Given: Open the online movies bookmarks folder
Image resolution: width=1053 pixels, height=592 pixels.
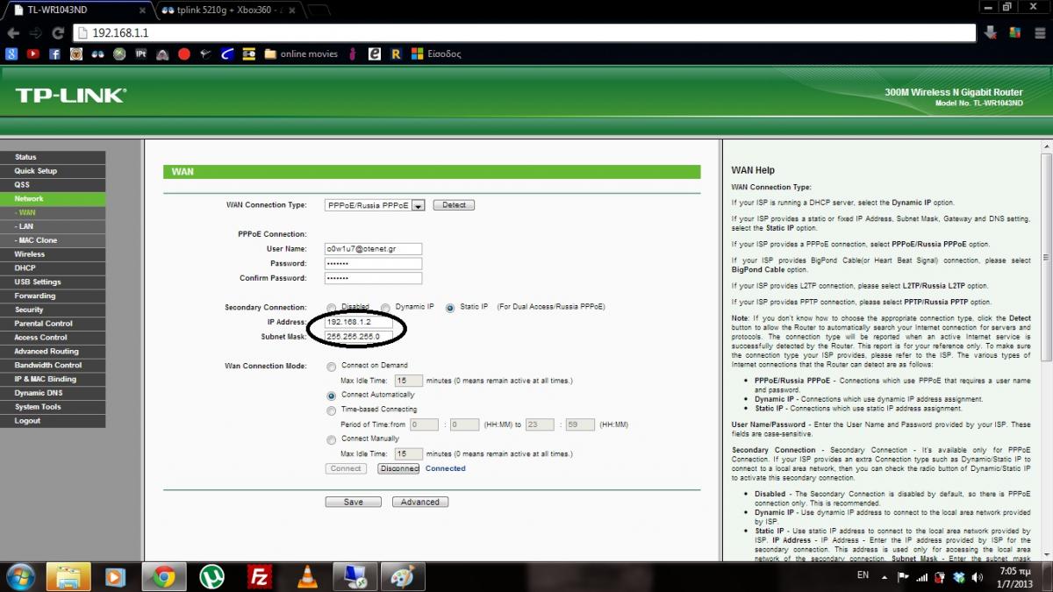Looking at the screenshot, I should (x=301, y=53).
